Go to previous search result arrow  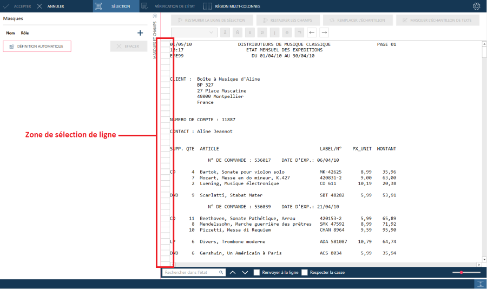[x=233, y=273]
